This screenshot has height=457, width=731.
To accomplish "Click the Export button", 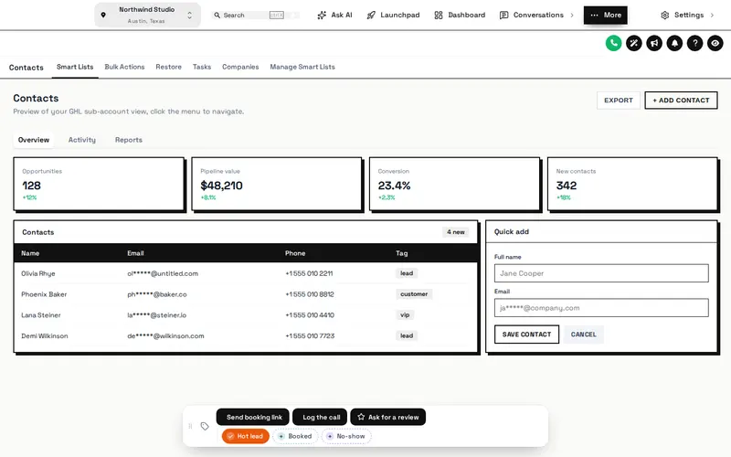I will click(619, 101).
